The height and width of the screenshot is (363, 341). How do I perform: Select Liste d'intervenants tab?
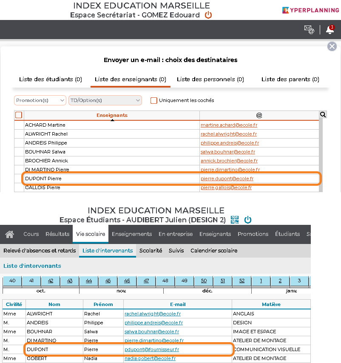click(x=108, y=251)
